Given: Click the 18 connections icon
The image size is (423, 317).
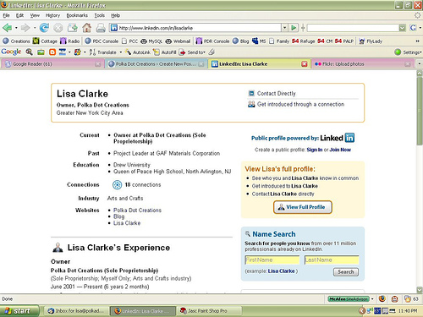Looking at the screenshot, I should [117, 185].
